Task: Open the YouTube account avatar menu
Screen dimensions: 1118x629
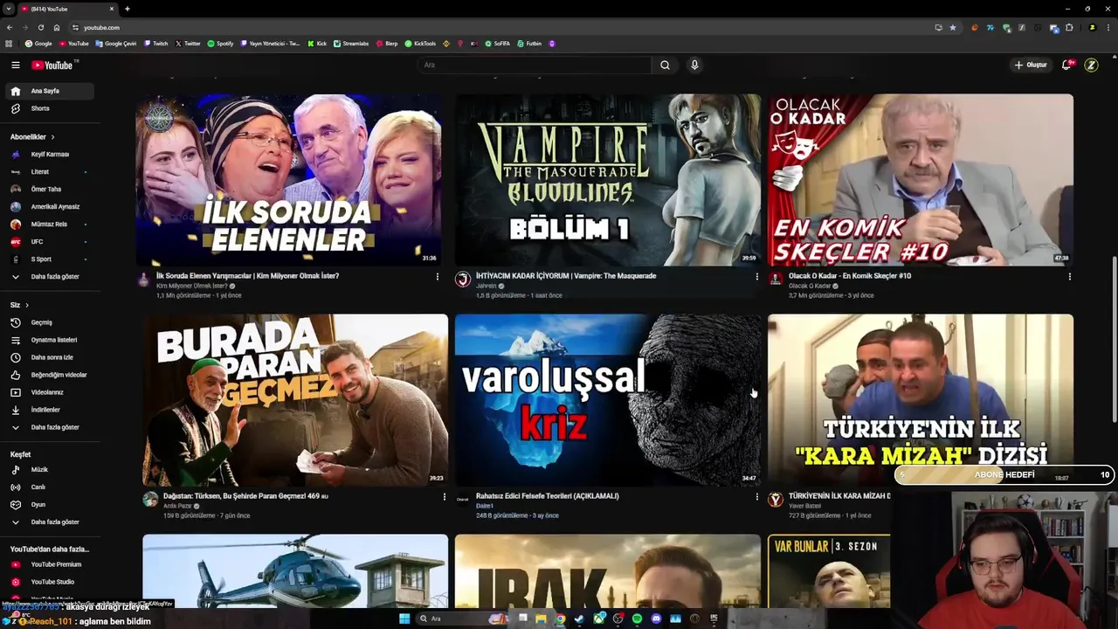Action: (1091, 65)
